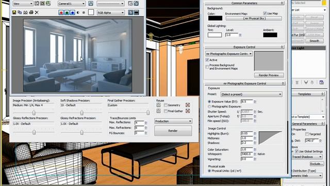Collapse the Common Parameters rollout
Screen dimensions: 330x186
click(244, 3)
